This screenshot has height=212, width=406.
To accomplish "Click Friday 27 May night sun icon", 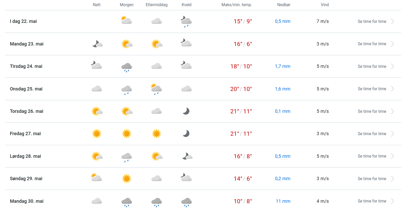I will coord(97,134).
